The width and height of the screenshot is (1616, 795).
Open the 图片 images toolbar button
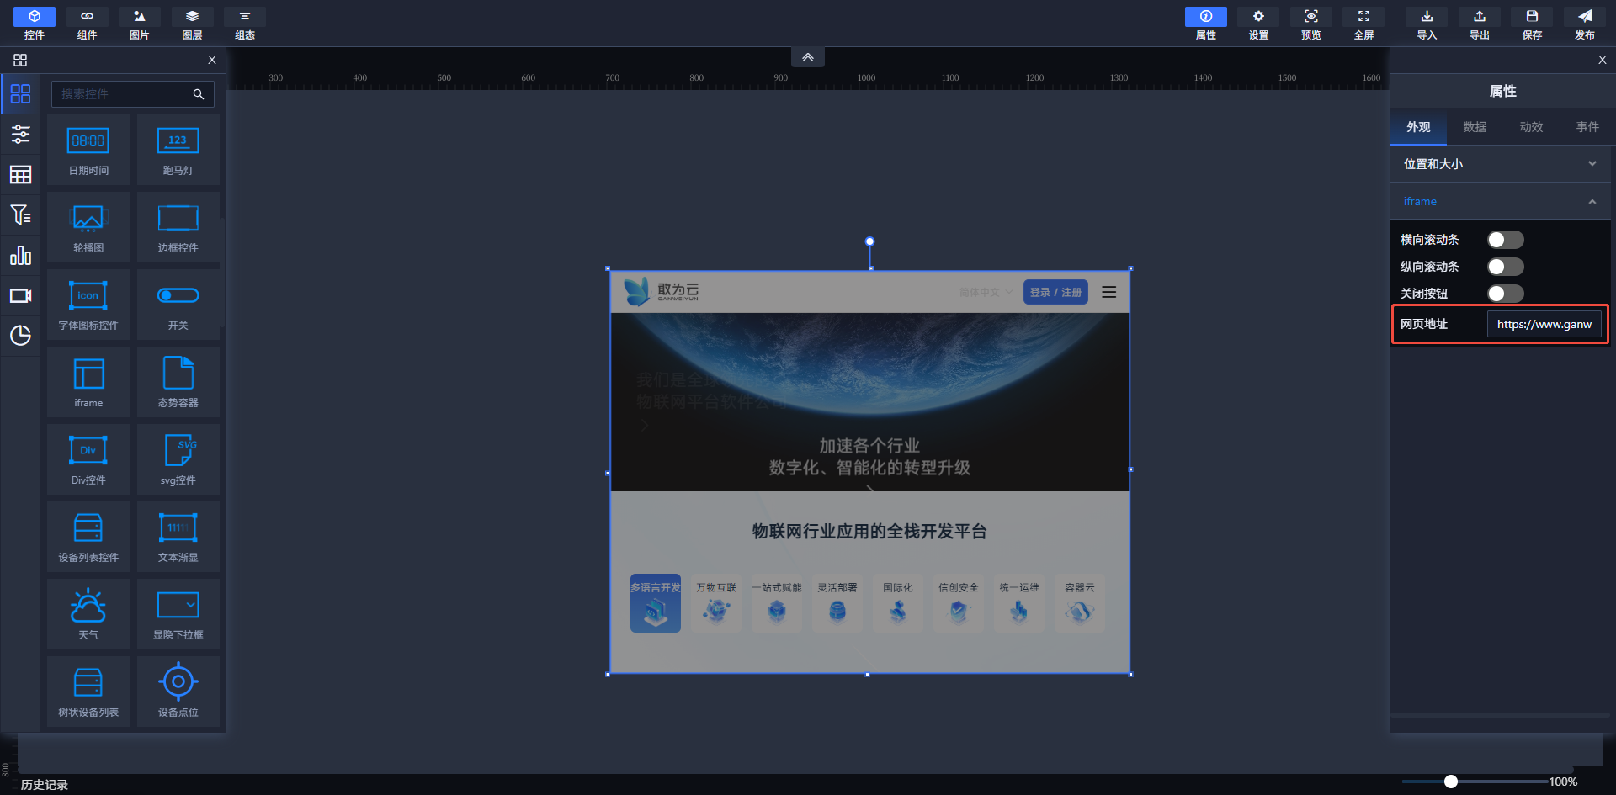pos(140,24)
